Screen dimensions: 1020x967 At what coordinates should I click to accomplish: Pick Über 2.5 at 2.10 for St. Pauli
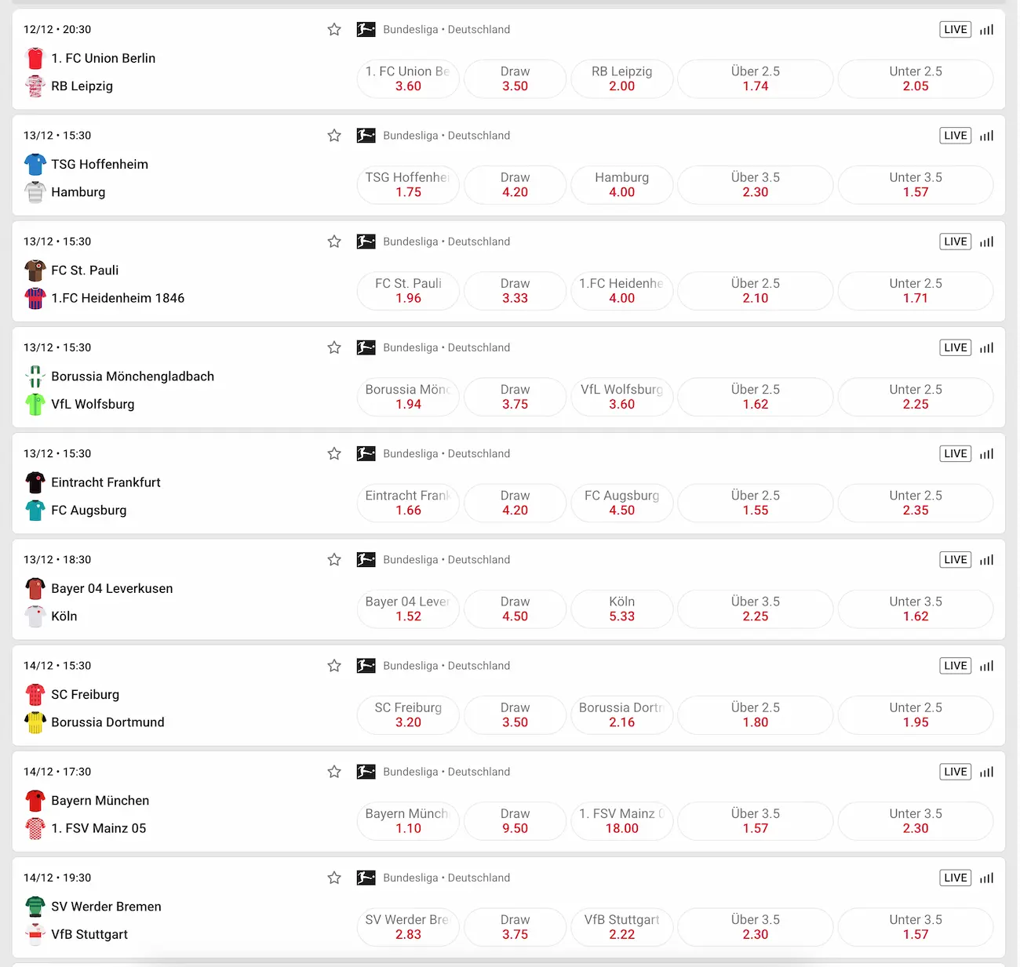(x=755, y=291)
